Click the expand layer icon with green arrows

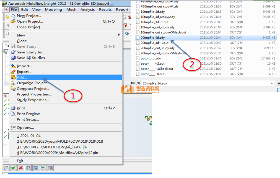(x=43, y=168)
